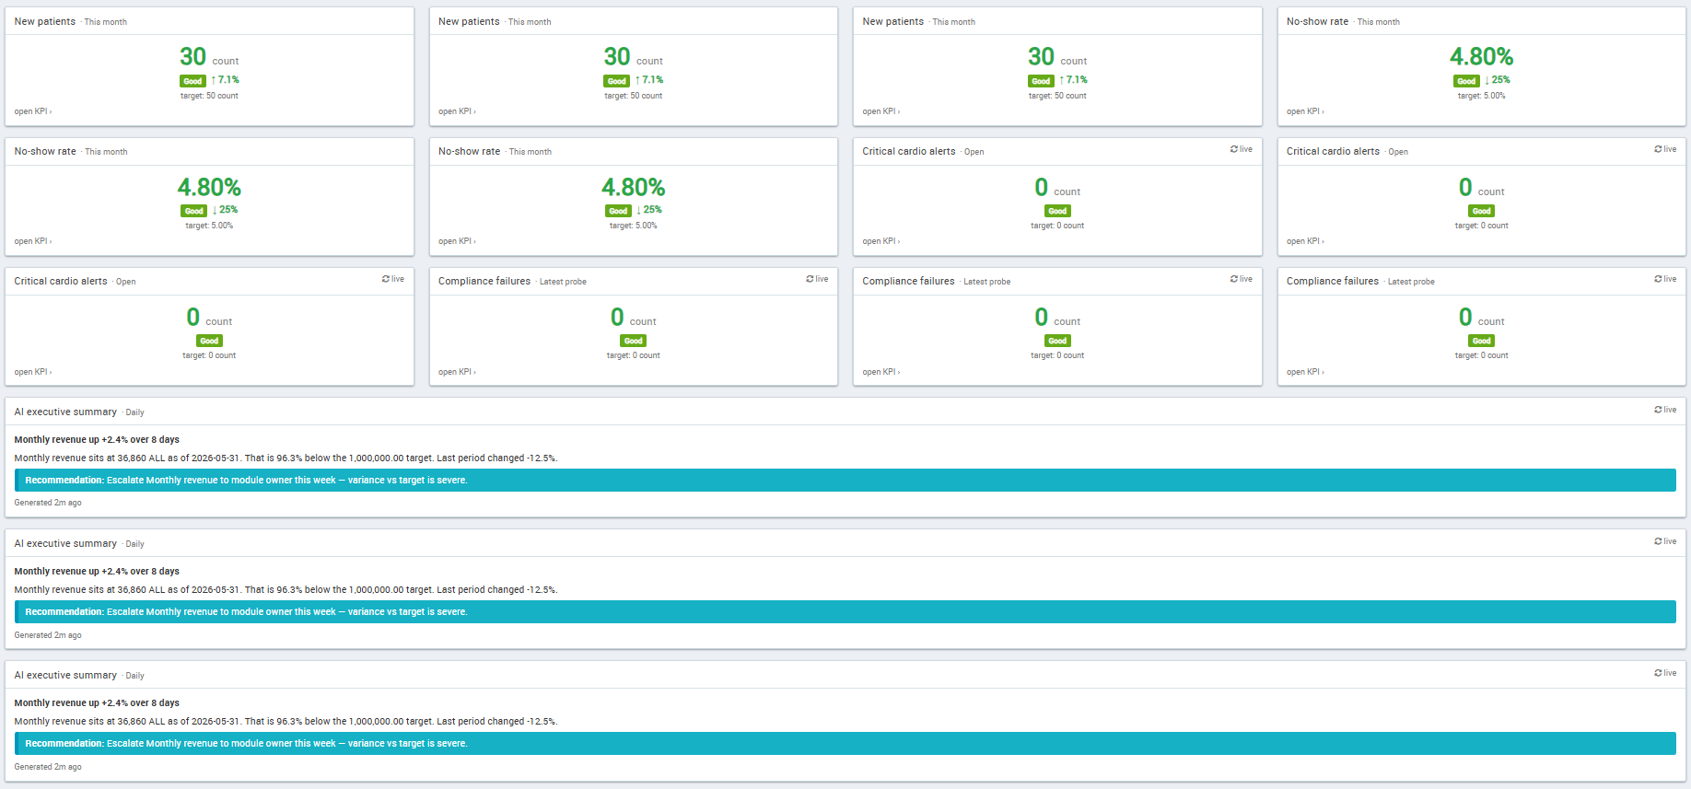Click 7.1% up-arrow trend in second New patients card

pyautogui.click(x=649, y=80)
